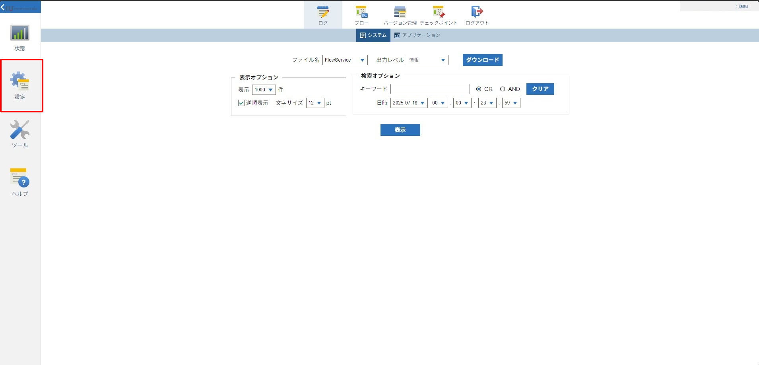Open the チェックポイント checkpoint icon
This screenshot has width=759, height=365.
[439, 13]
